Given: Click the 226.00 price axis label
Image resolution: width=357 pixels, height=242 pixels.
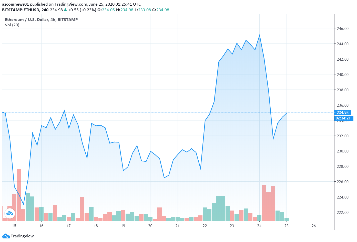Looking at the screenshot, I should [343, 182].
